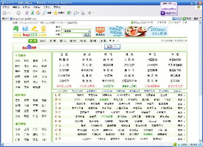Open the 编辑 (Edit) menu
203x147 pixels.
click(x=16, y=7)
